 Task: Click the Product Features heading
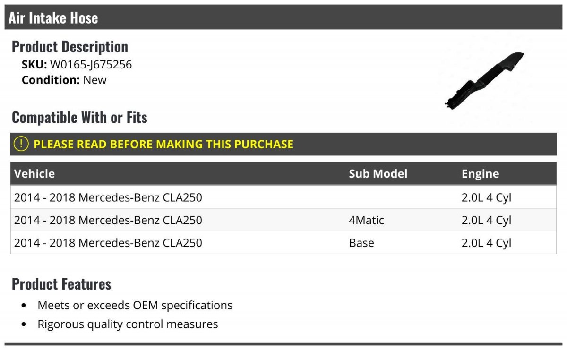pos(61,284)
